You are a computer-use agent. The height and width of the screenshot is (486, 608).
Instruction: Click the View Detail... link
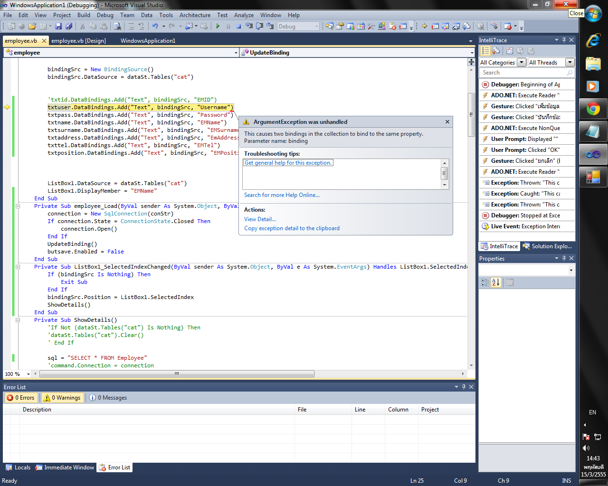pos(260,219)
